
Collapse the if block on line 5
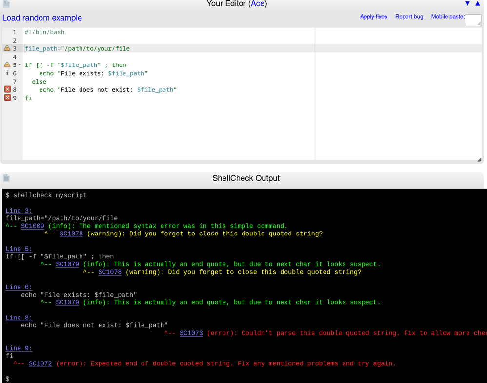pos(20,65)
